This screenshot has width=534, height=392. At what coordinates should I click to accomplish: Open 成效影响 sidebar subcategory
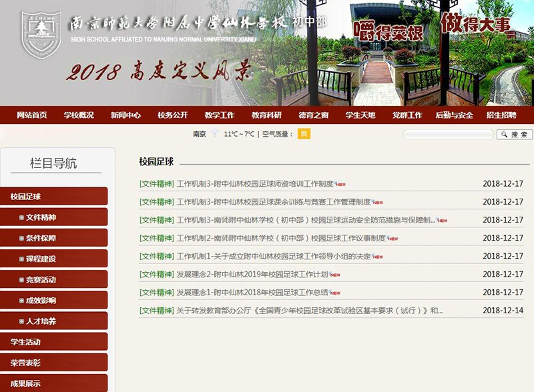(54, 300)
